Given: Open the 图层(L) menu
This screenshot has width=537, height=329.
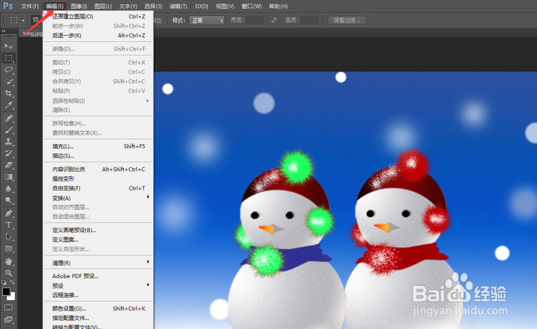Looking at the screenshot, I should (x=103, y=6).
